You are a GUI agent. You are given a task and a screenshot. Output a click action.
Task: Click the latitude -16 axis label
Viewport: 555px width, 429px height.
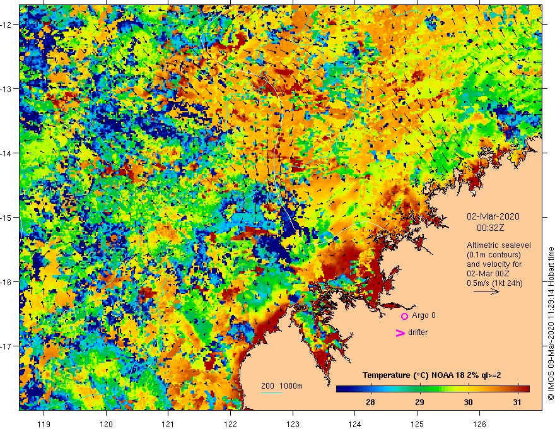tap(7, 282)
